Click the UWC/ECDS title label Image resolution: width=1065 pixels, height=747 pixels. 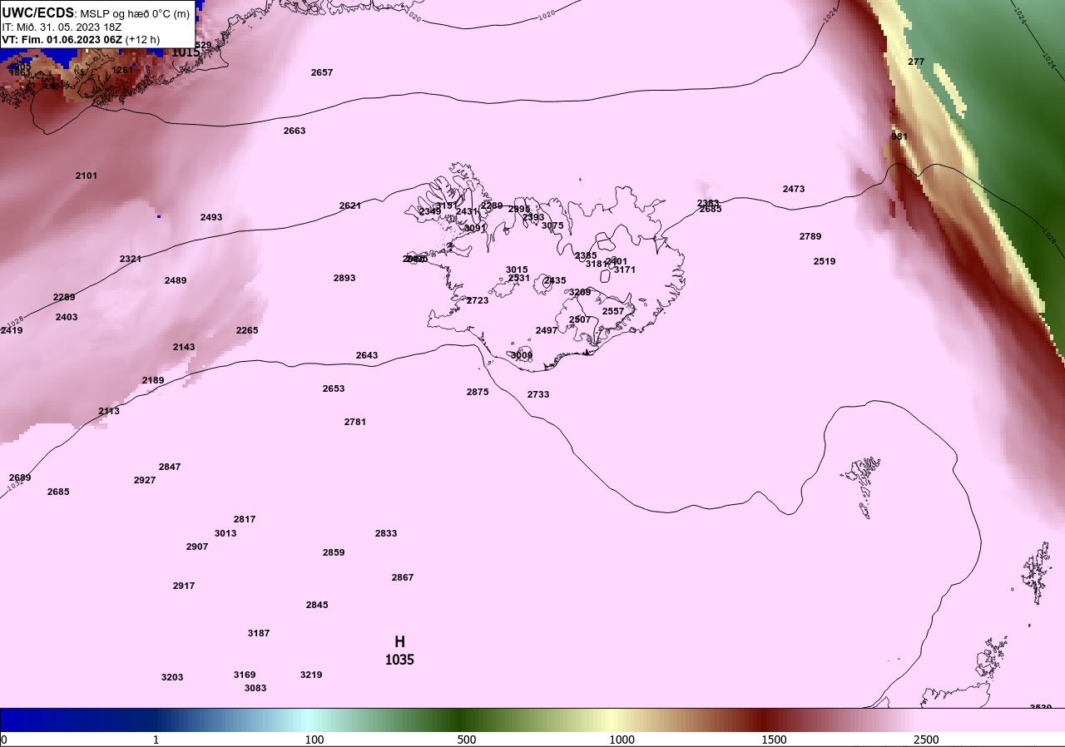pyautogui.click(x=38, y=12)
